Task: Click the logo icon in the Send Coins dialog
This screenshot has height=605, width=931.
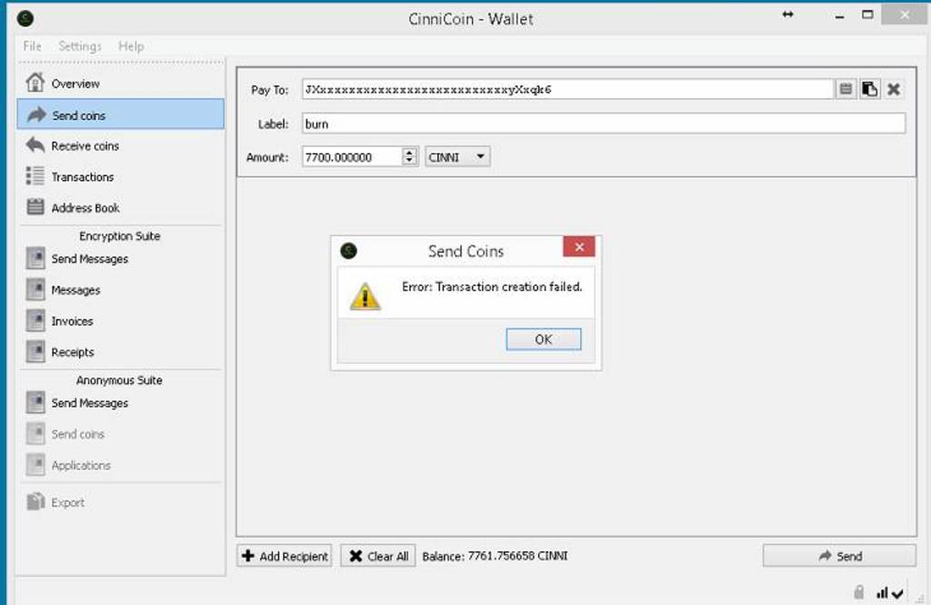Action: coord(348,251)
